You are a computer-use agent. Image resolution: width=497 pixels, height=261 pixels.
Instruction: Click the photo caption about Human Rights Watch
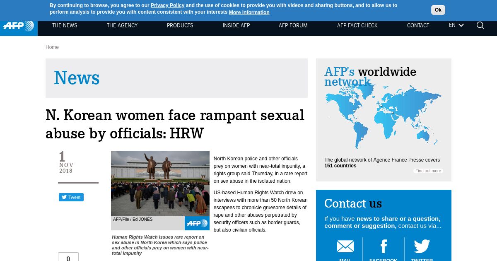click(160, 245)
